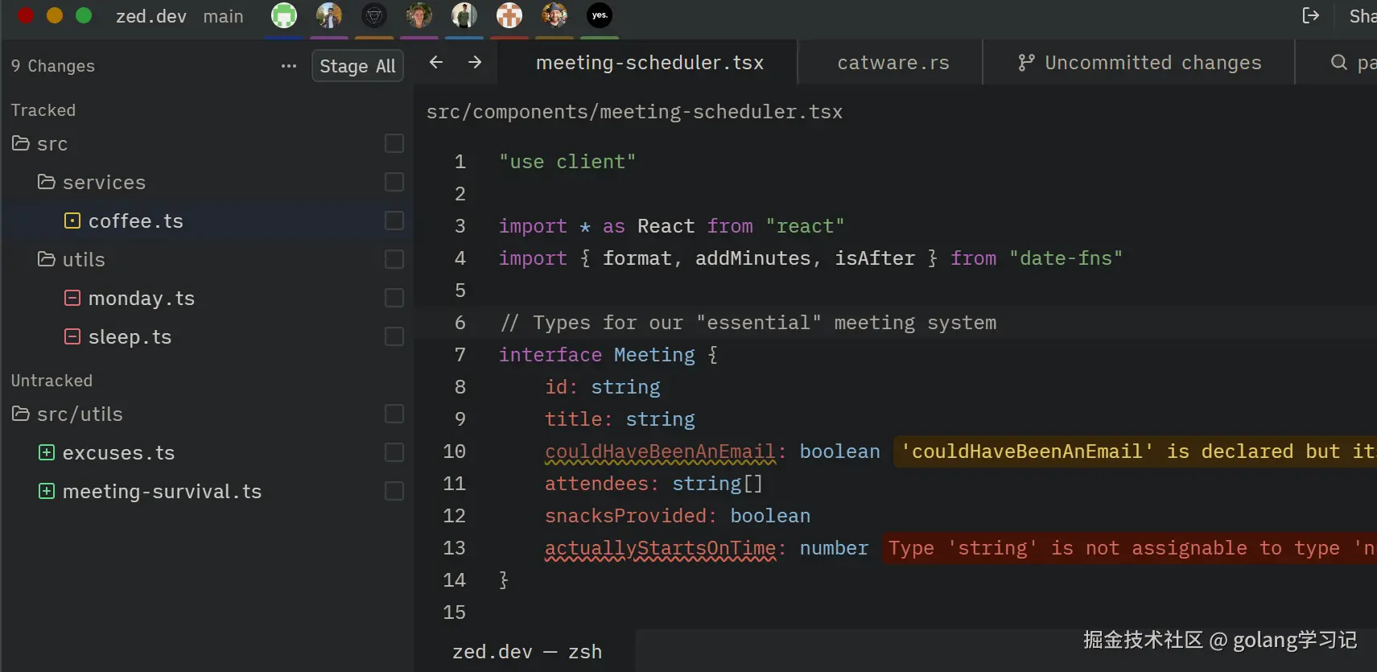
Task: Click the Meeting interface name
Action: (x=654, y=355)
